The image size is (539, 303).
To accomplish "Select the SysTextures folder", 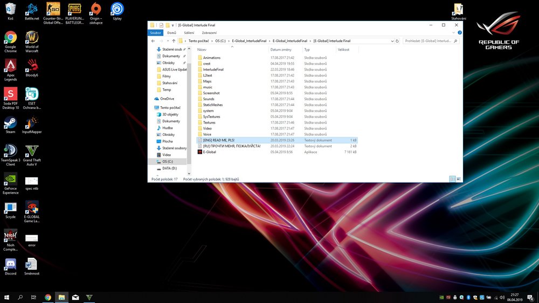I will (x=211, y=116).
